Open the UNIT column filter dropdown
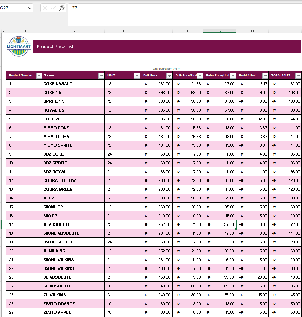 pyautogui.click(x=137, y=76)
